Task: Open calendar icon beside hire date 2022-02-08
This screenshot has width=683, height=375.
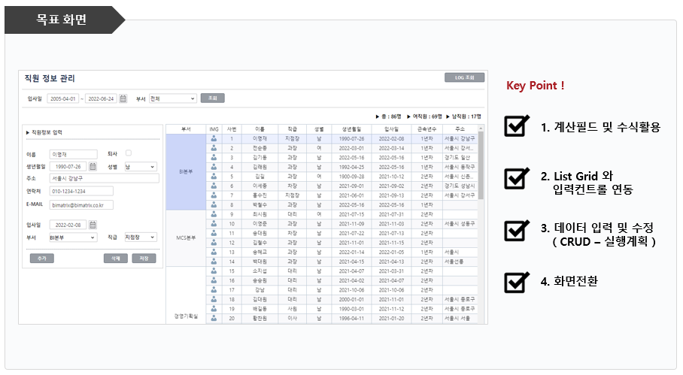Action: pyautogui.click(x=93, y=225)
